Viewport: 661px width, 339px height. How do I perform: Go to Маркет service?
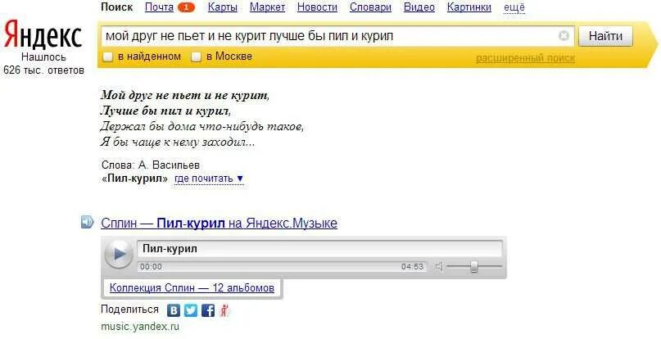(267, 7)
